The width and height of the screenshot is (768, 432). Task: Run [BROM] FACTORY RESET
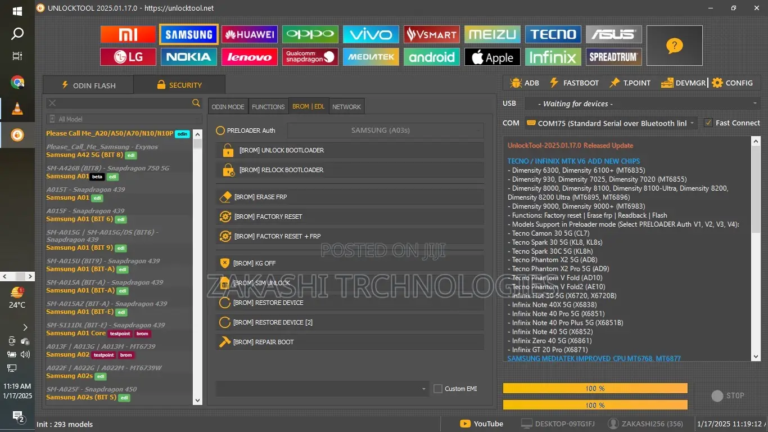click(350, 217)
